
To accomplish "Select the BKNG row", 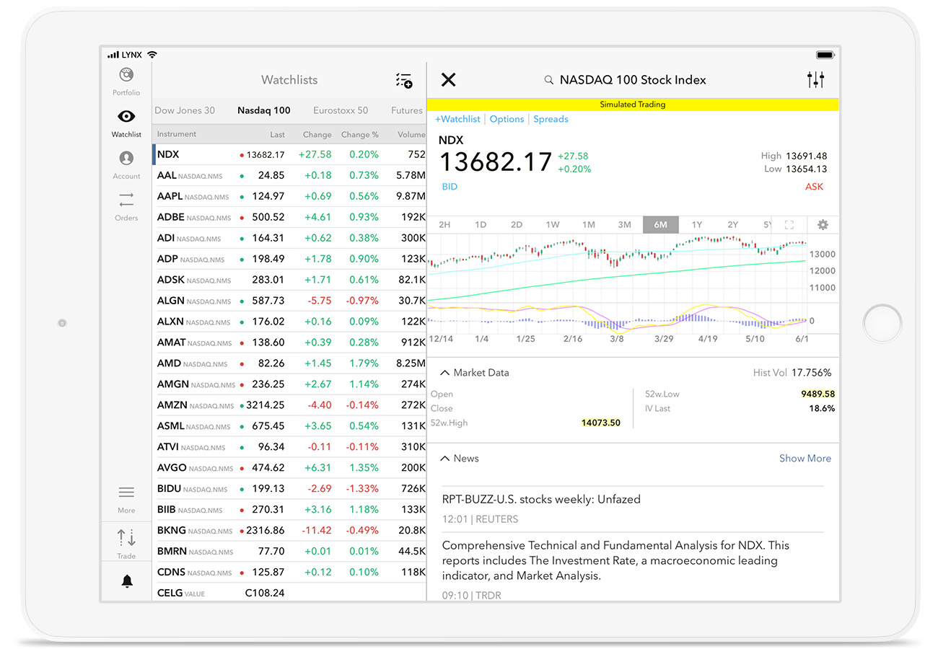I will [289, 531].
